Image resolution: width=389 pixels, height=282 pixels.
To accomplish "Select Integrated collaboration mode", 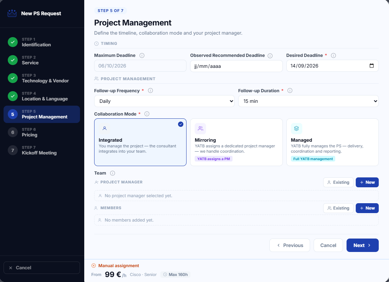I will pyautogui.click(x=140, y=142).
